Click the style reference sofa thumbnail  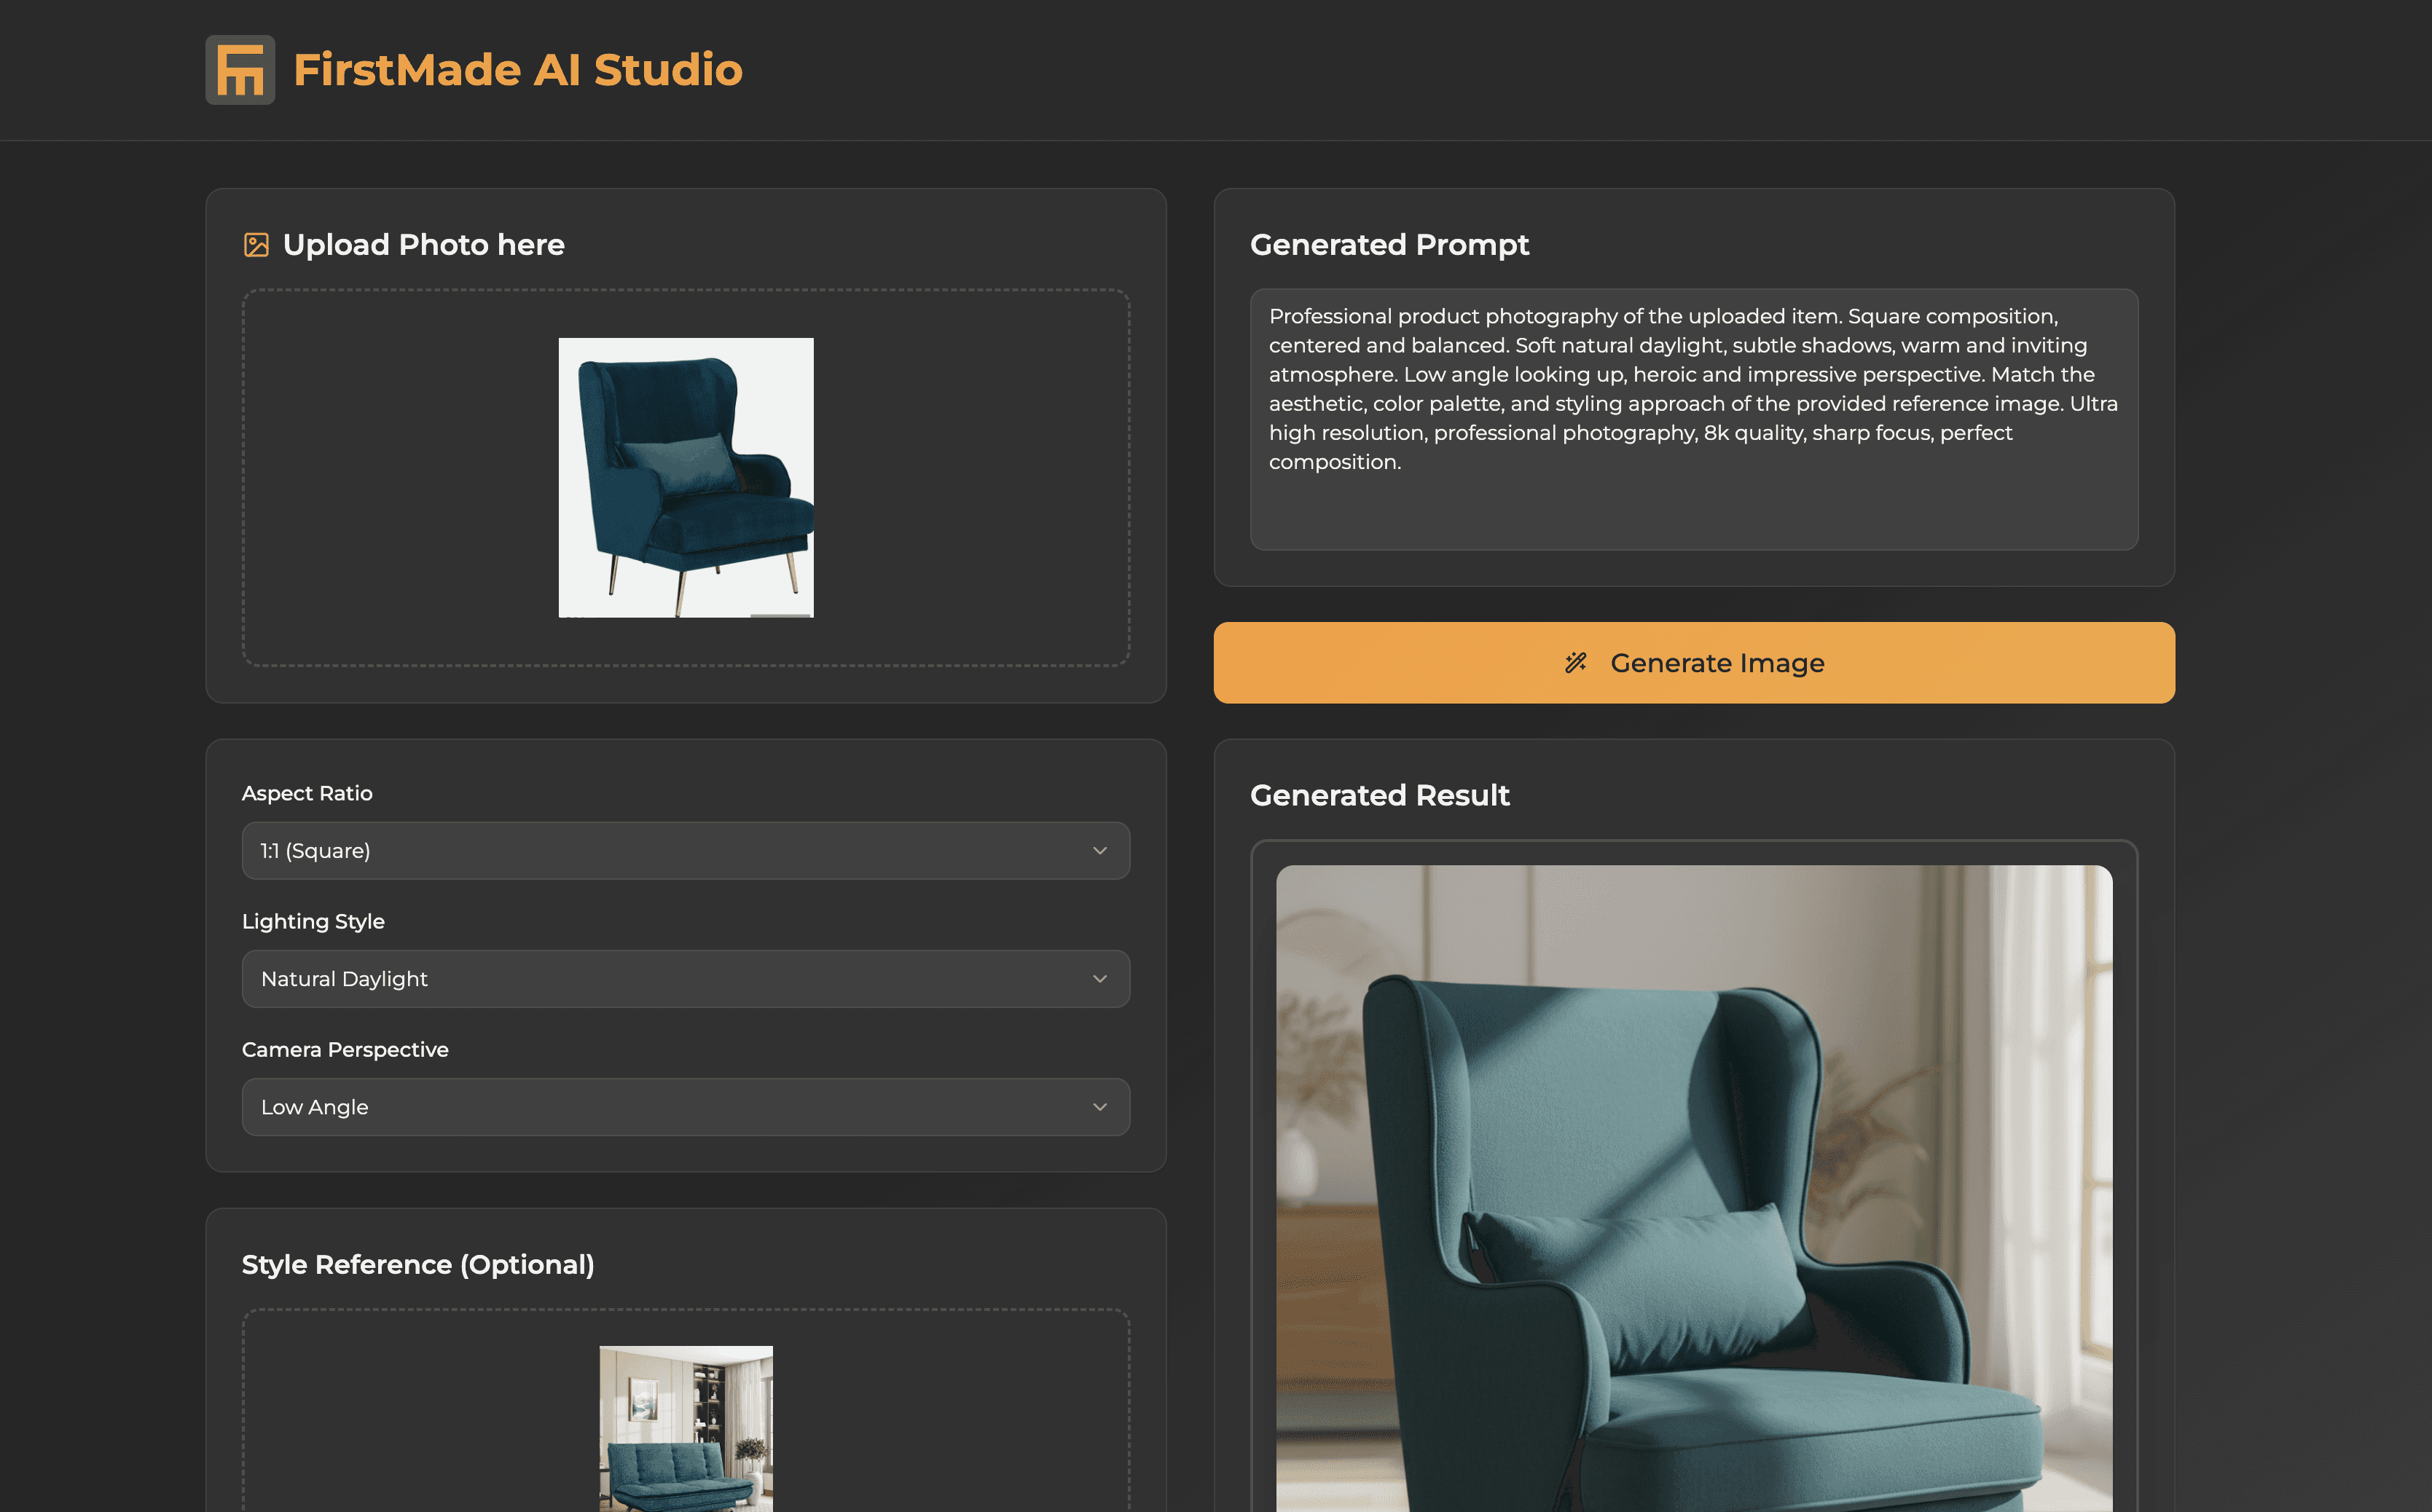(x=686, y=1428)
